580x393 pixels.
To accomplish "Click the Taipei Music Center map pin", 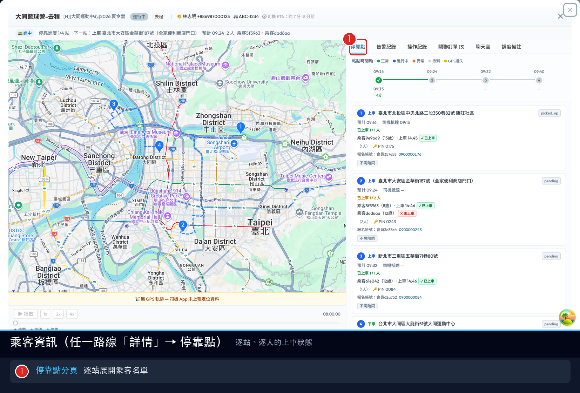I will click(x=329, y=177).
